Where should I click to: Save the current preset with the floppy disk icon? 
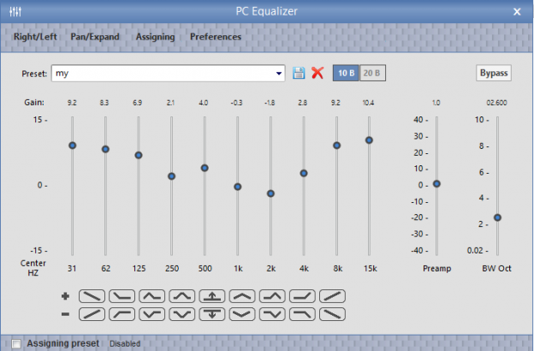[299, 74]
